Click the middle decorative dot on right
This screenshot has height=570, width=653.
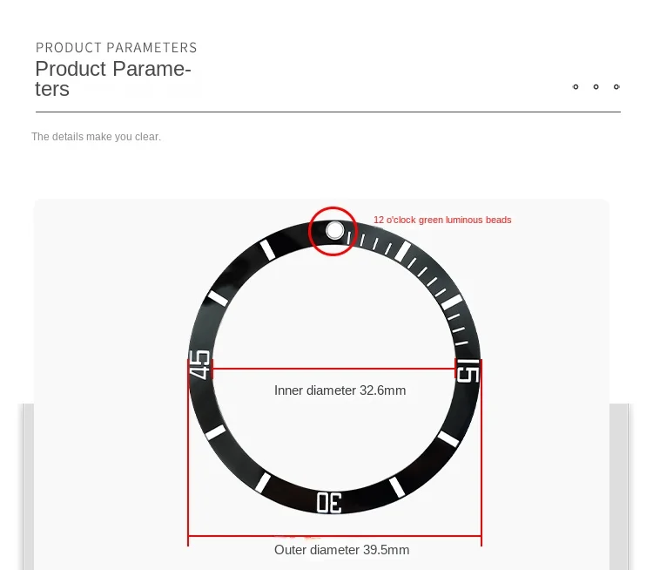click(x=596, y=87)
